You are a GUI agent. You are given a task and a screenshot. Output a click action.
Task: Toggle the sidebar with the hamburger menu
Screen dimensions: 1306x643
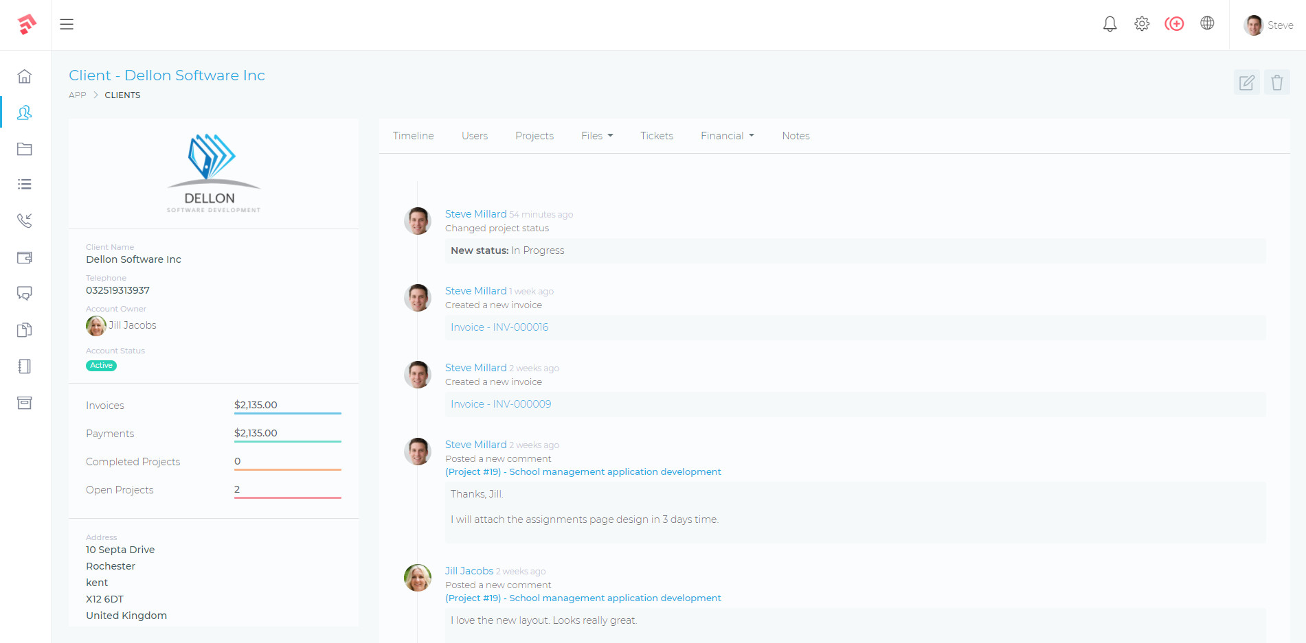click(x=67, y=24)
